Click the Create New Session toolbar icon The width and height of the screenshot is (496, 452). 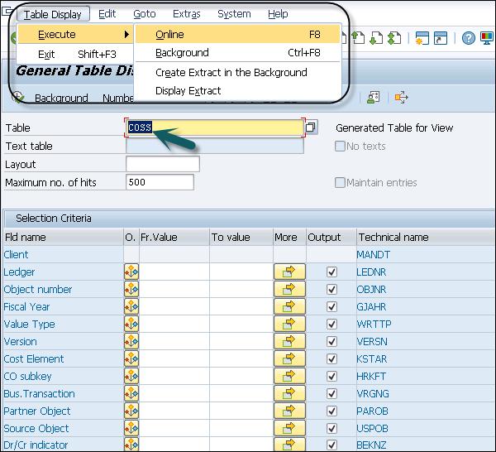[422, 38]
